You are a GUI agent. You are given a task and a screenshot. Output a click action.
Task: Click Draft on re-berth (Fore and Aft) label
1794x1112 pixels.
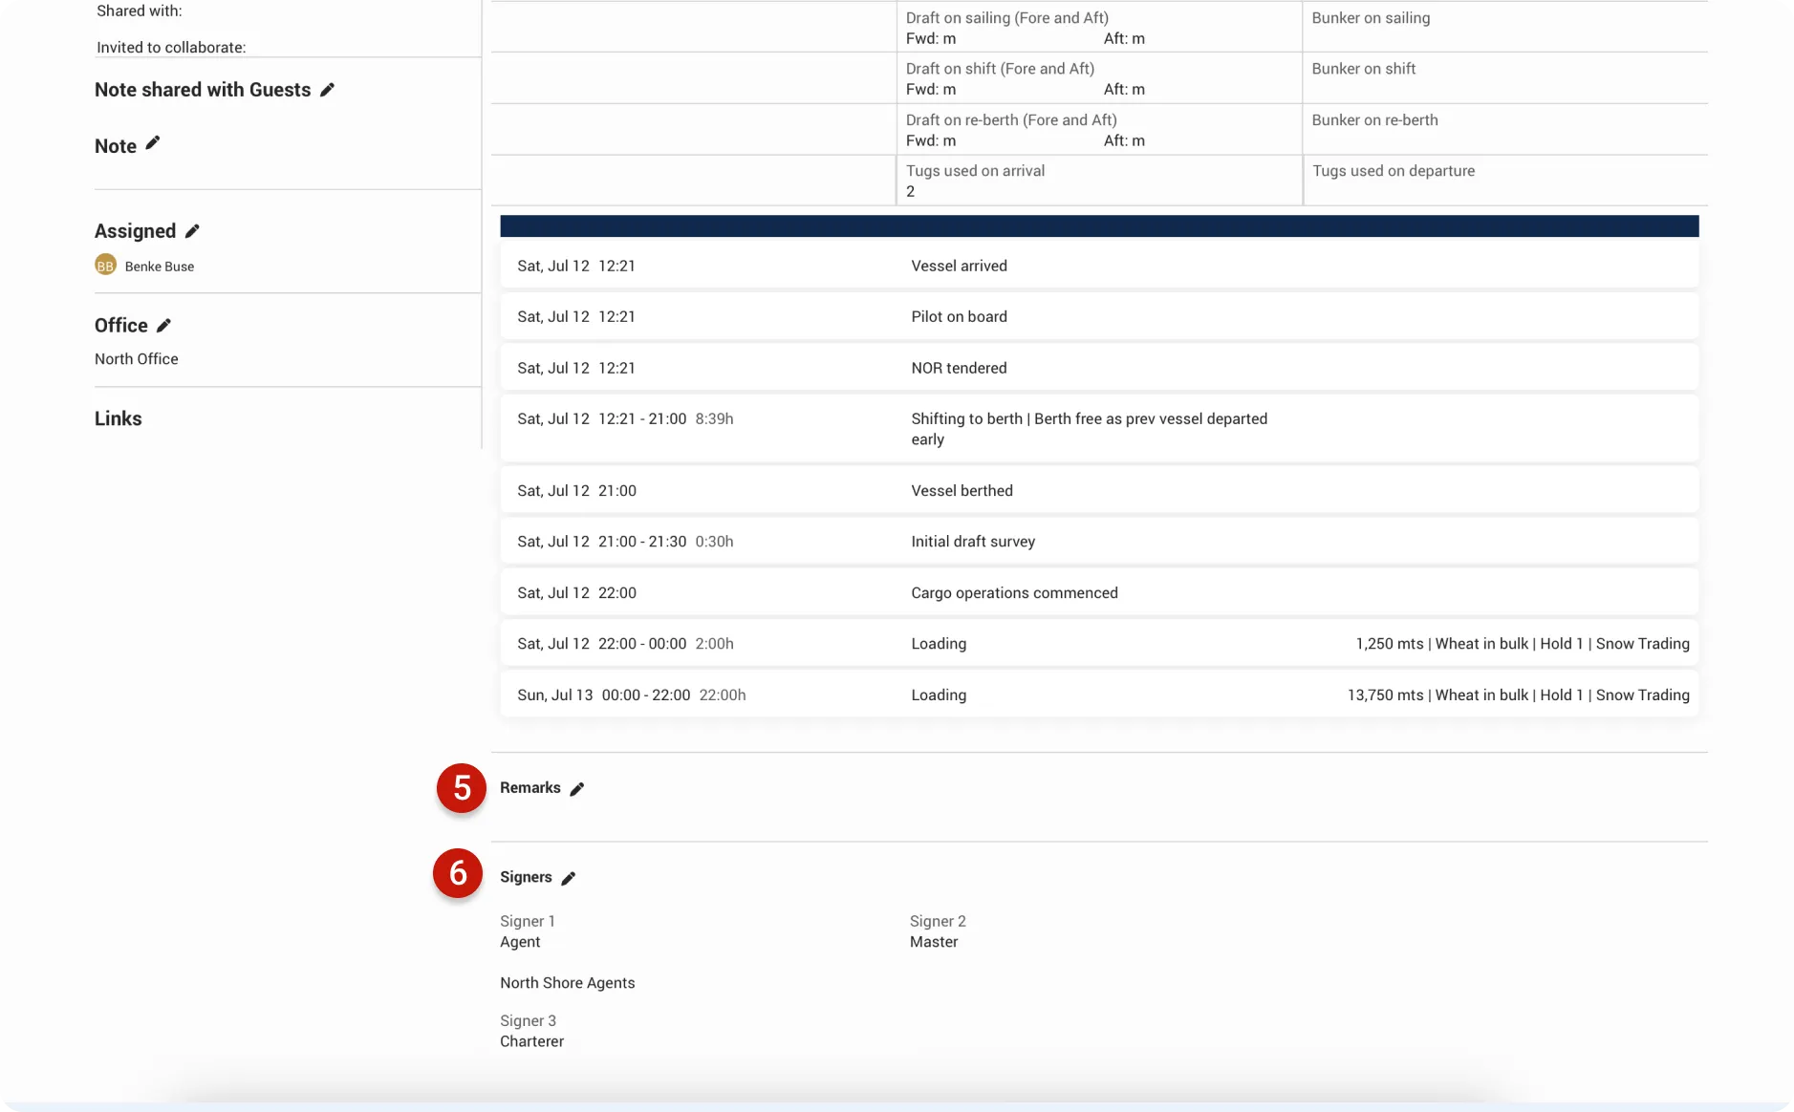tap(1011, 119)
